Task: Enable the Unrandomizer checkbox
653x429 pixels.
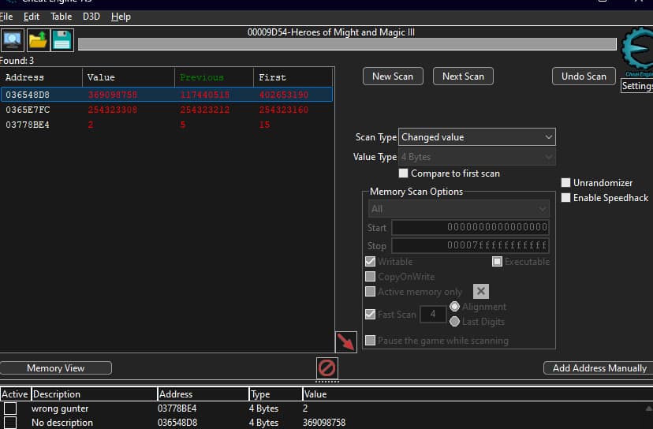Action: 565,182
